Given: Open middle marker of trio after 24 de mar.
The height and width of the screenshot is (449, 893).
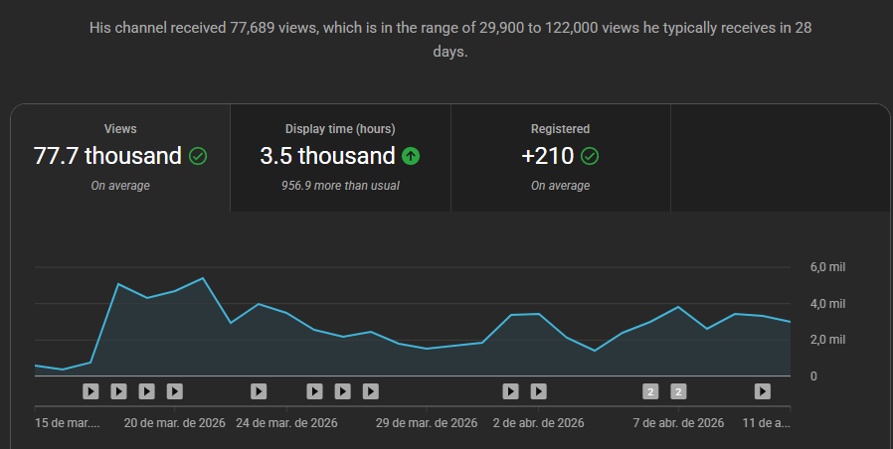Looking at the screenshot, I should click(342, 391).
